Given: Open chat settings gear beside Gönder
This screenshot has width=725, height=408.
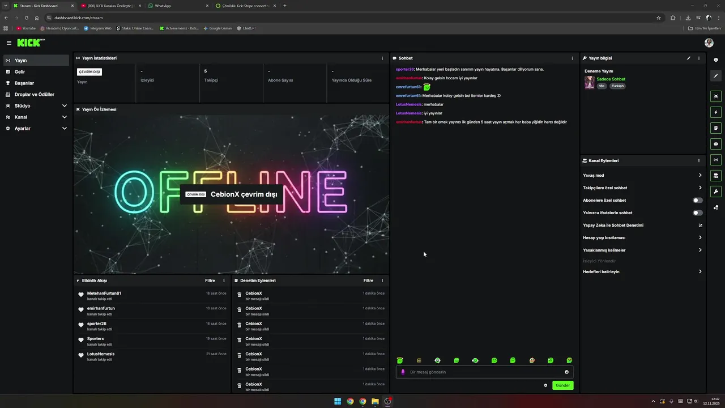Looking at the screenshot, I should (545, 385).
